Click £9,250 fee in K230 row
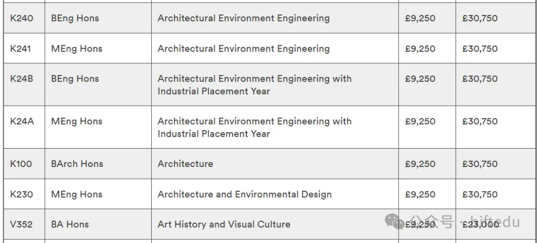 pyautogui.click(x=420, y=194)
